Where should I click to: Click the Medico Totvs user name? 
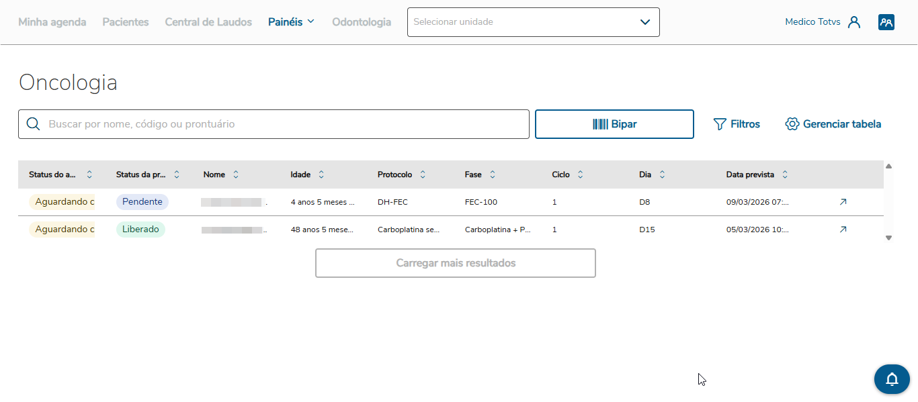[812, 22]
